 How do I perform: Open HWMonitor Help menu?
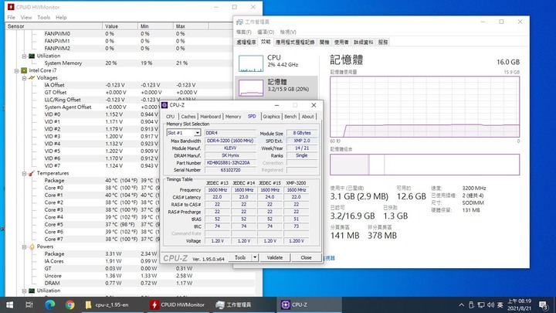tap(61, 17)
